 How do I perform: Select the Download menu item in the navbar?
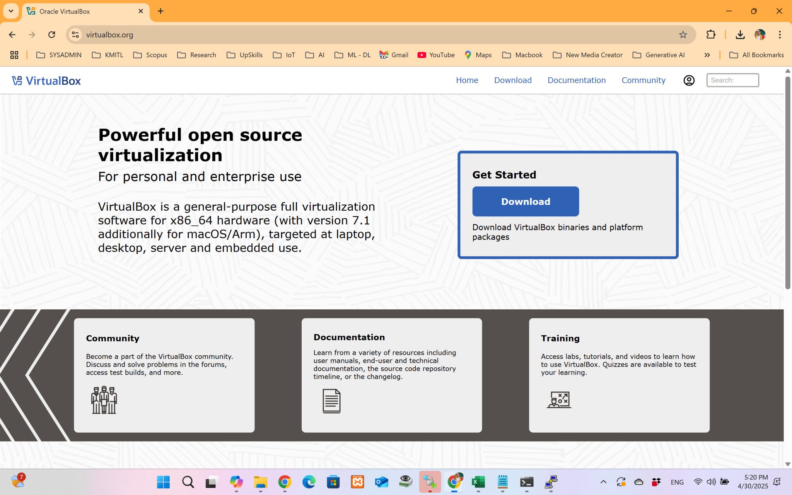pyautogui.click(x=513, y=80)
